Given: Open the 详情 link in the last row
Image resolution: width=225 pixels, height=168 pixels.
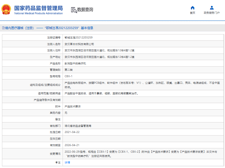Looking at the screenshot, I should (67, 163).
